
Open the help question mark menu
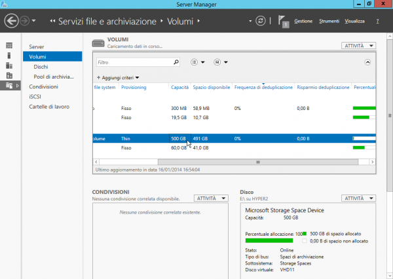(377, 21)
